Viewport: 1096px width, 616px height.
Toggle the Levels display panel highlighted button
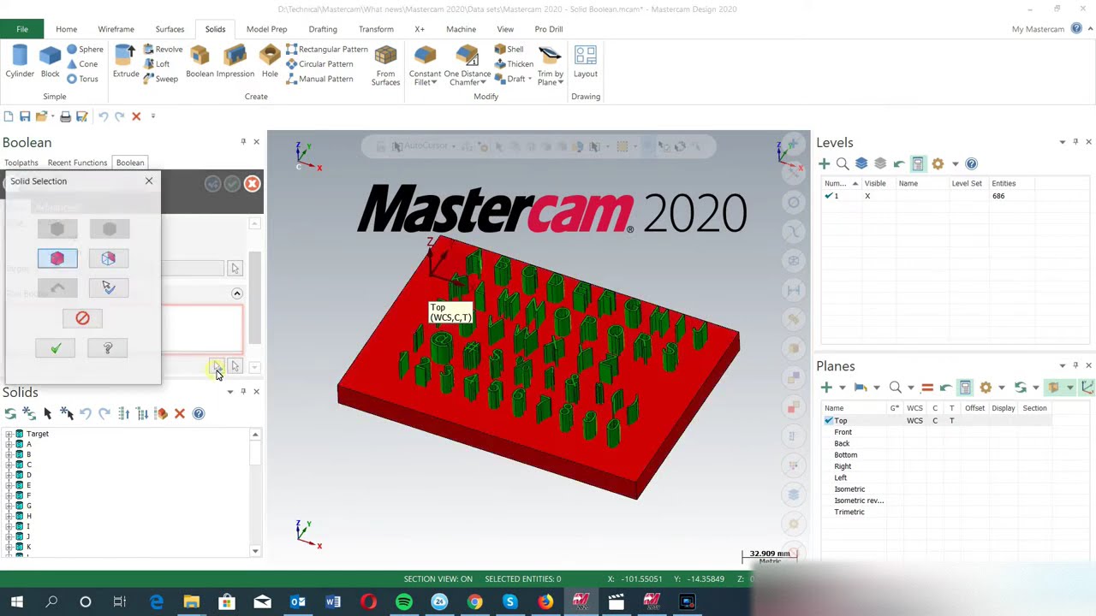[918, 163]
